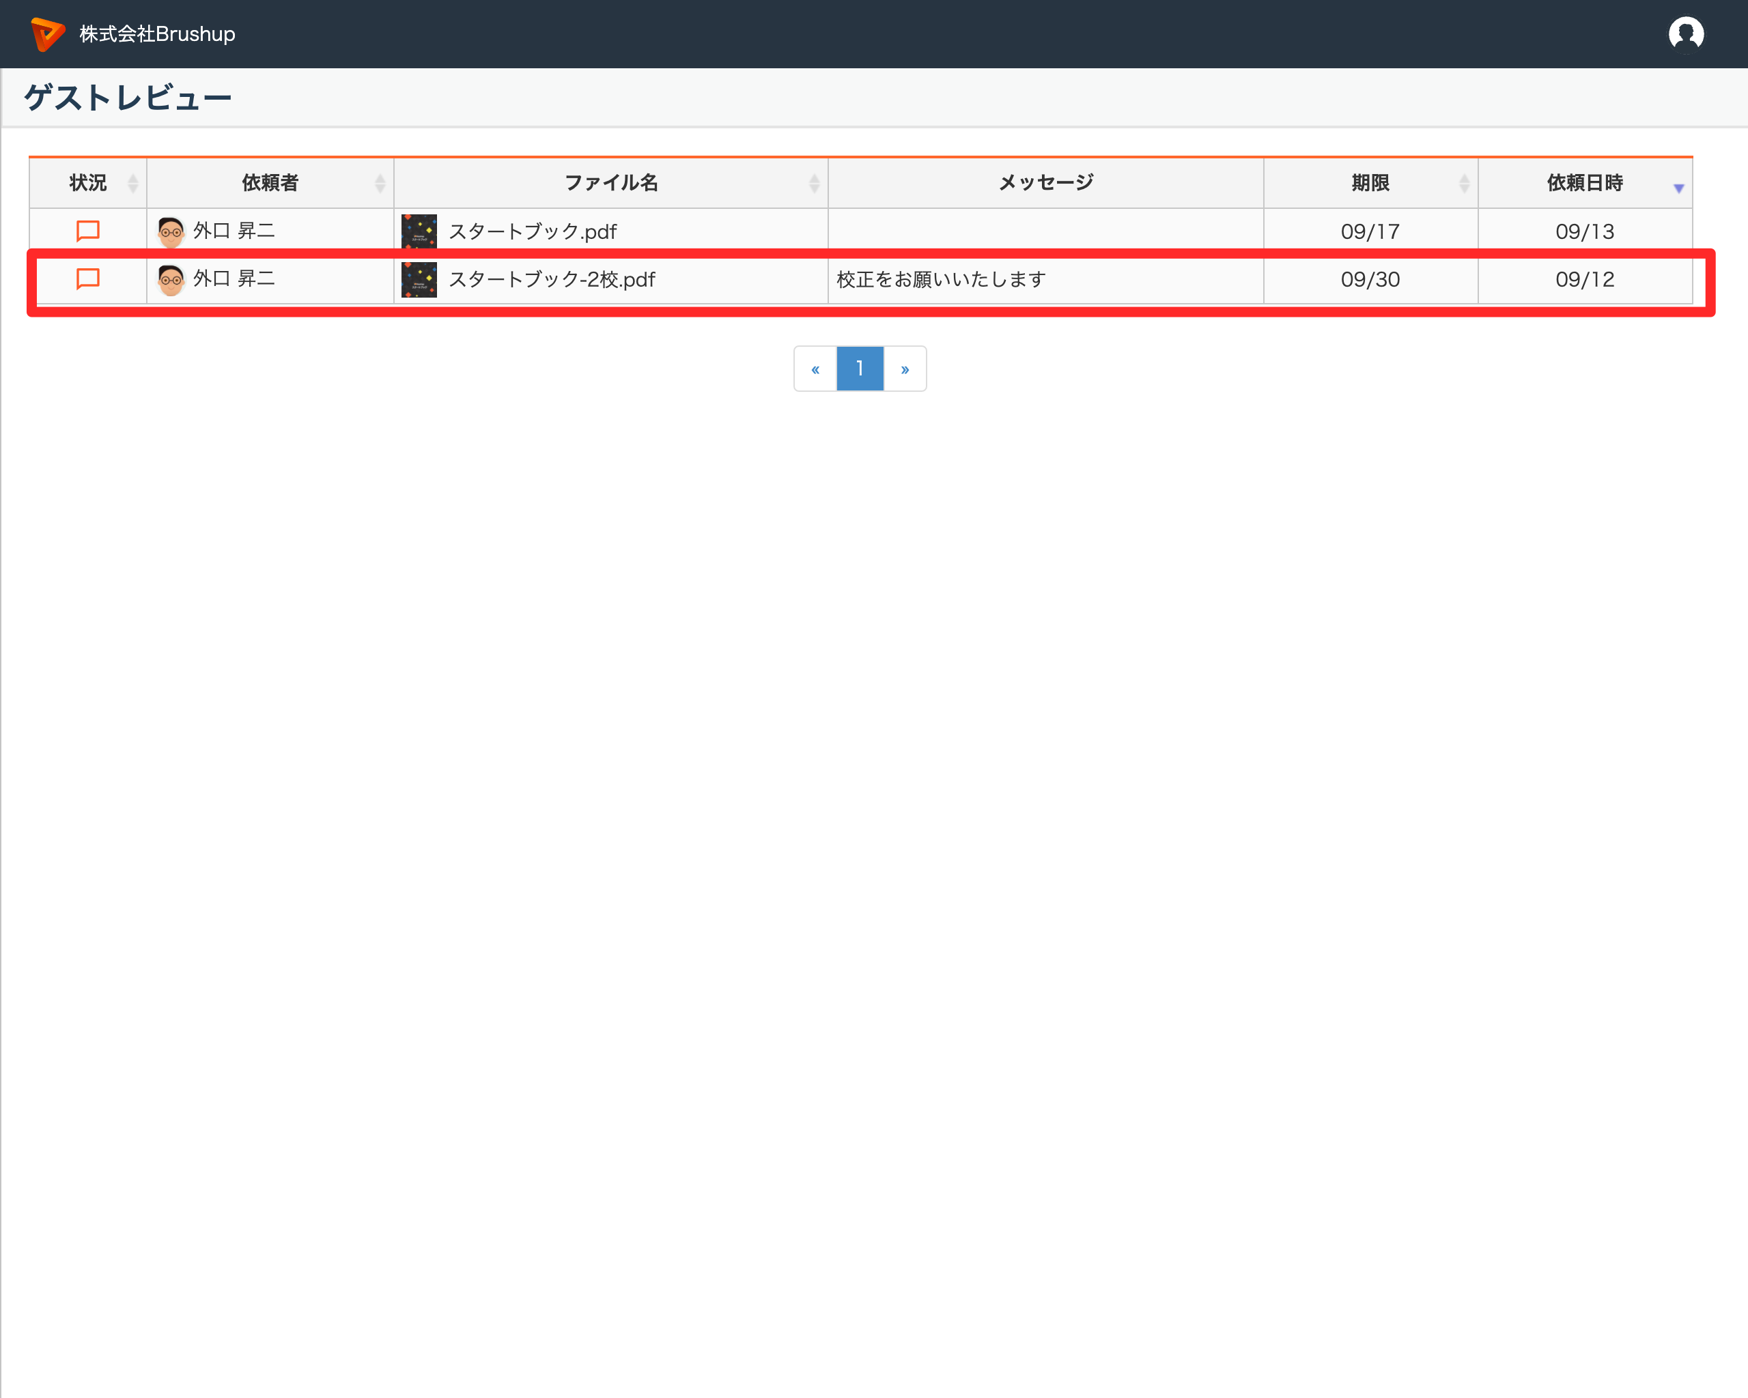Click deadline 09/30 cell
This screenshot has width=1748, height=1398.
point(1370,280)
